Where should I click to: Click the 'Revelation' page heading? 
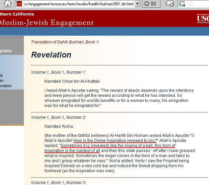click(x=51, y=55)
